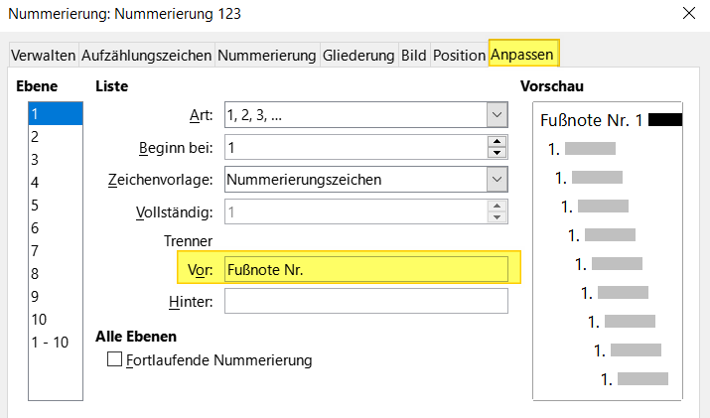Select level 7 in Ebene list
710x418 pixels.
56,250
